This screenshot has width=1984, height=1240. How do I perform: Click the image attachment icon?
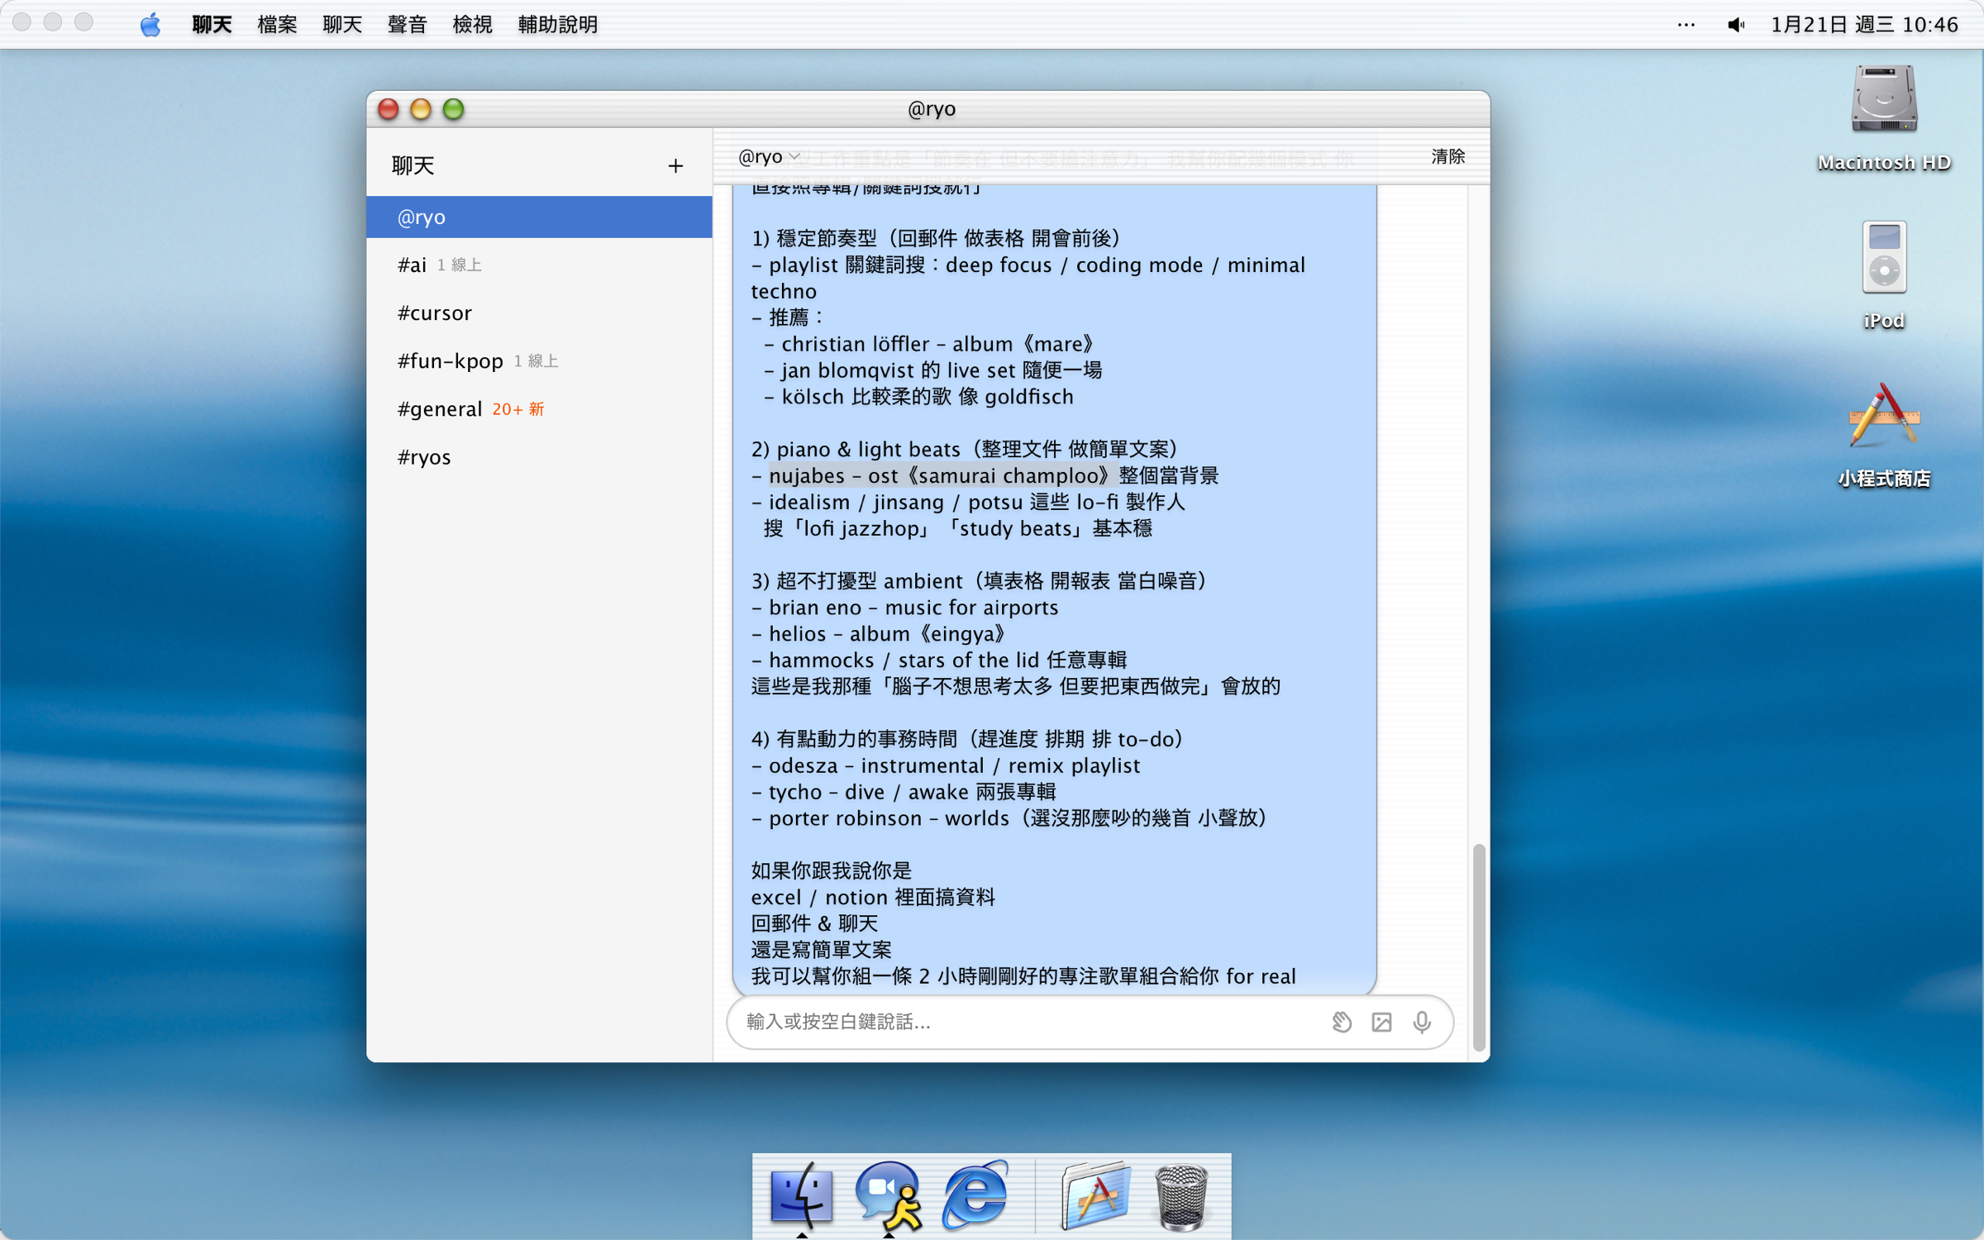click(1381, 1023)
